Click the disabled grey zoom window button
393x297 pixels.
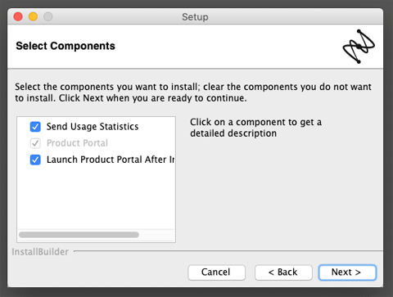(x=48, y=16)
